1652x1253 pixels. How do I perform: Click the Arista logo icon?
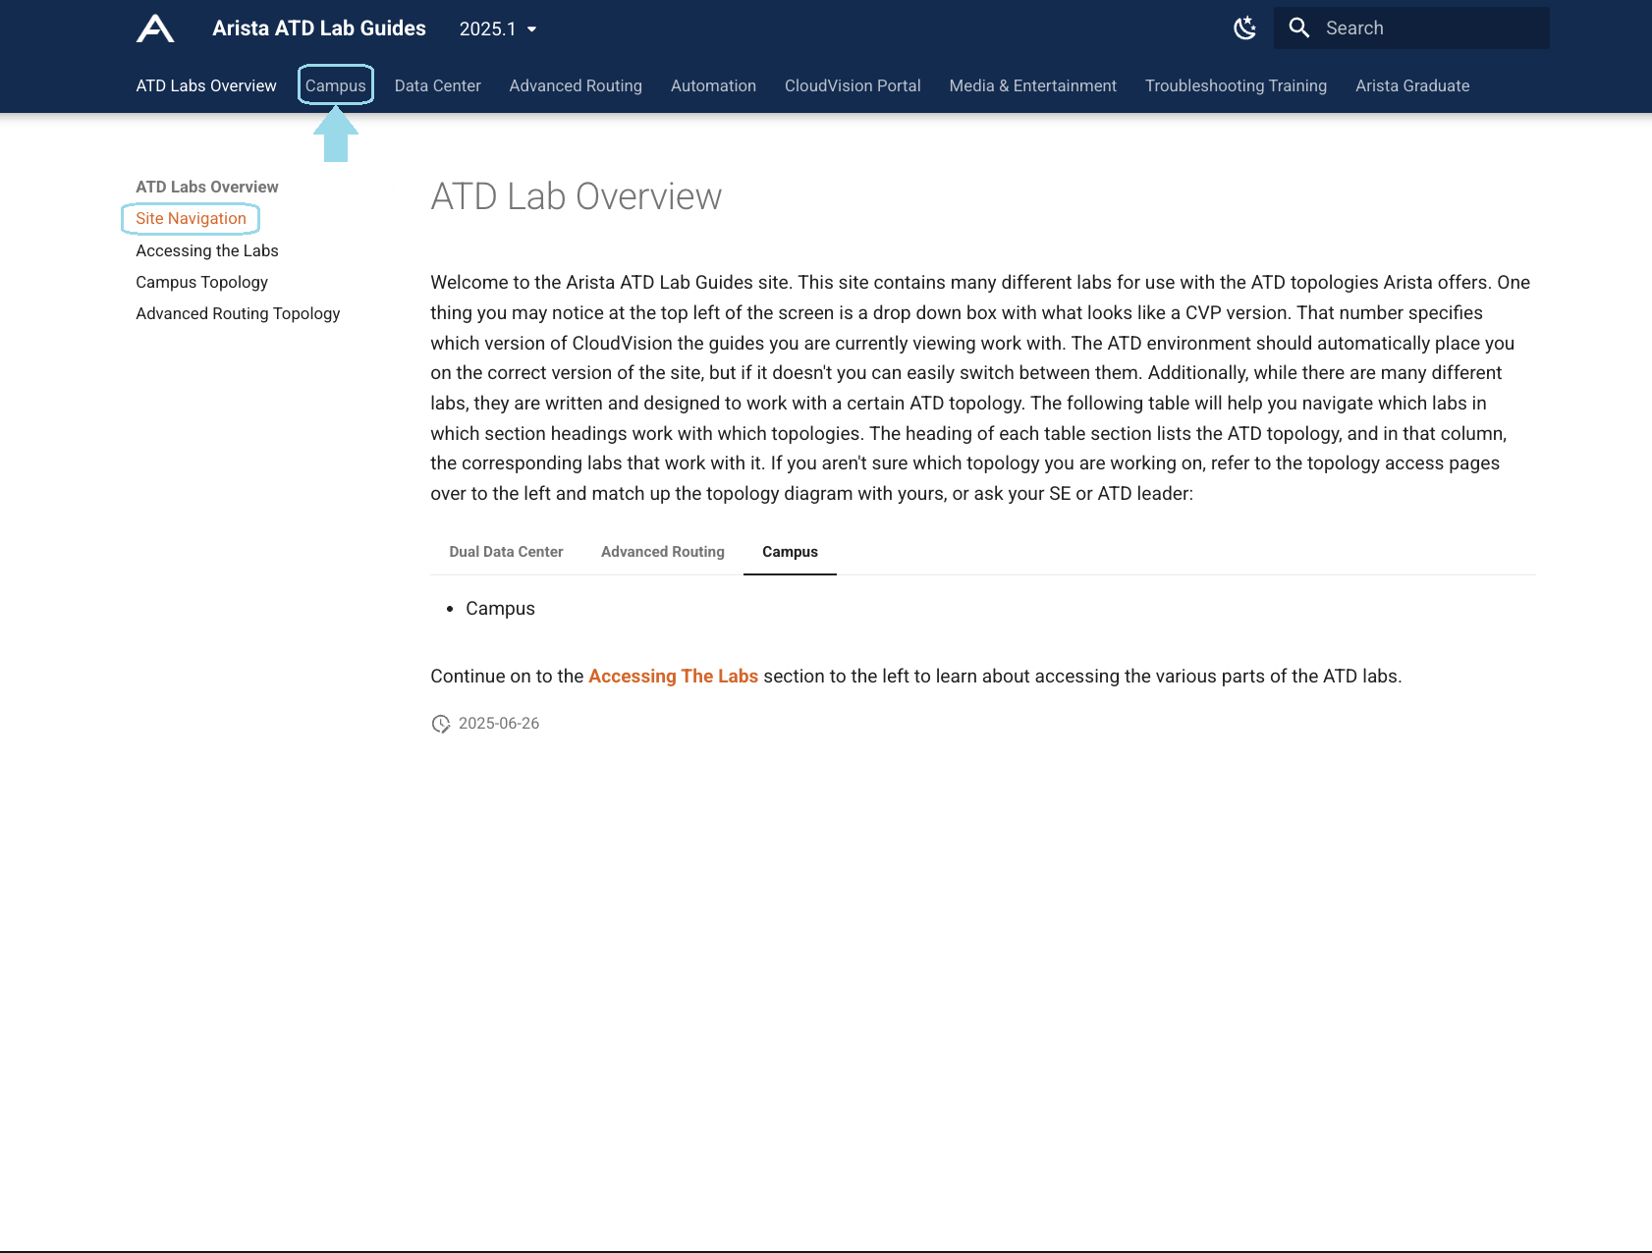click(x=155, y=28)
